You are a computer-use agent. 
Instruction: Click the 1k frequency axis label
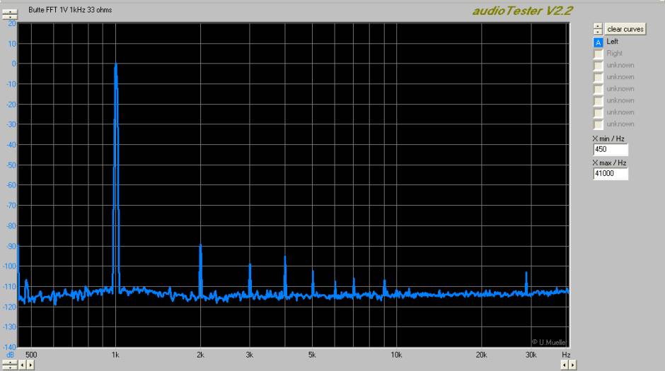click(115, 355)
